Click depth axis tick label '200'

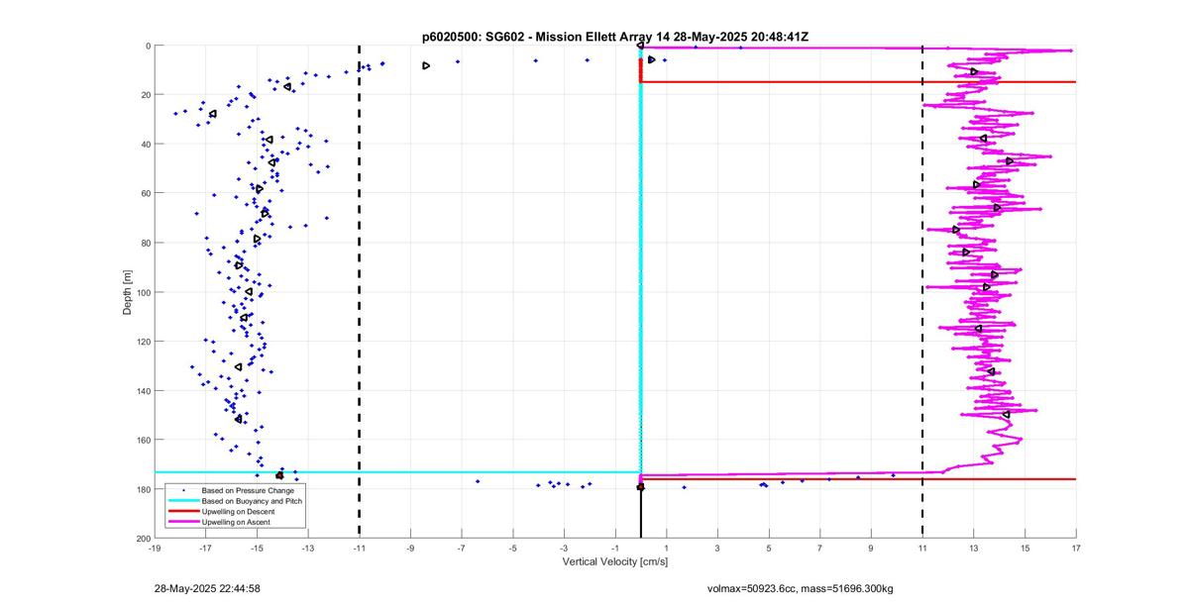(x=143, y=538)
